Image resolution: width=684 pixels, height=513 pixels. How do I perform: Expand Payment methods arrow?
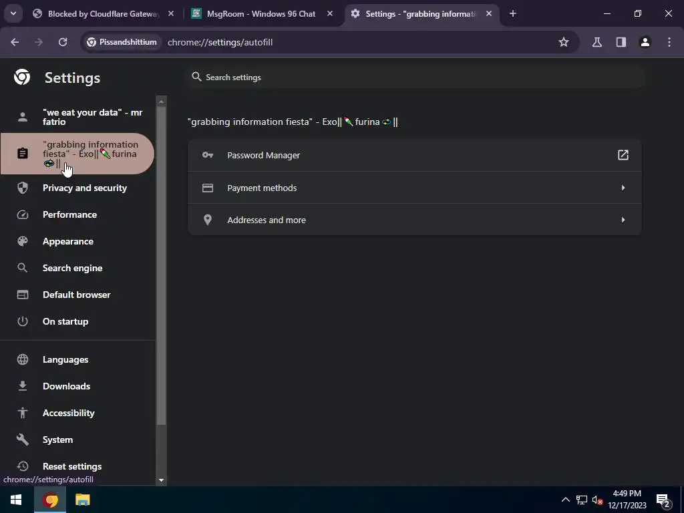click(x=623, y=188)
